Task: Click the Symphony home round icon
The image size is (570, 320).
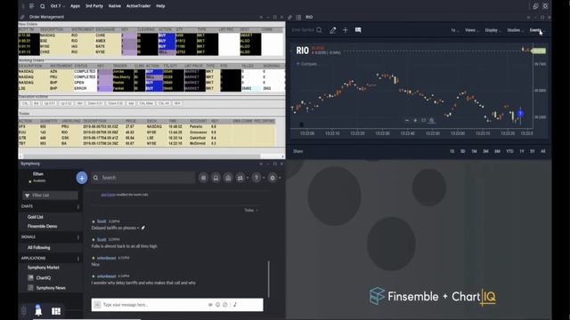Action: (228, 178)
